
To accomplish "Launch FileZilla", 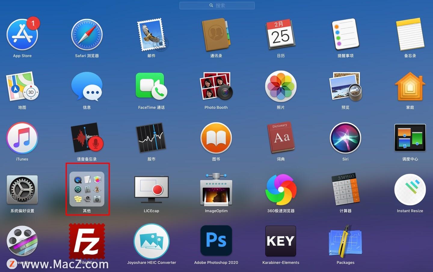I will [87, 241].
